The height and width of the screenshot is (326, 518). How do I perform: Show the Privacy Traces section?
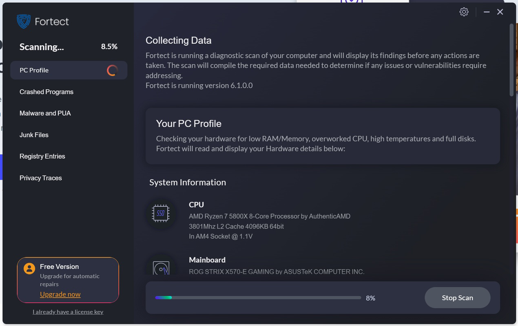41,178
